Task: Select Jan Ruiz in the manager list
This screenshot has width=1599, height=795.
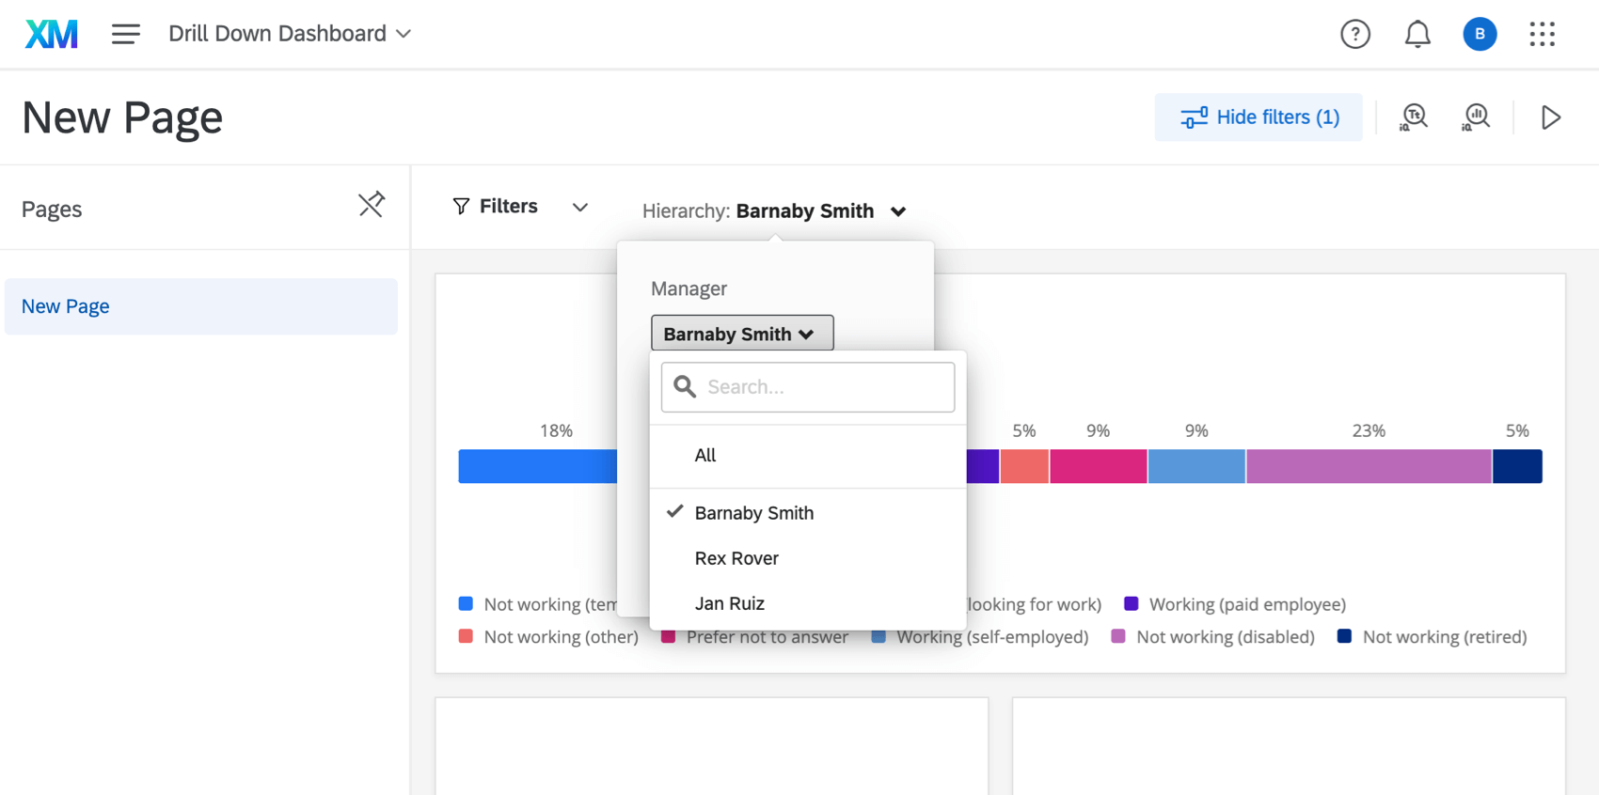Action: [x=808, y=603]
